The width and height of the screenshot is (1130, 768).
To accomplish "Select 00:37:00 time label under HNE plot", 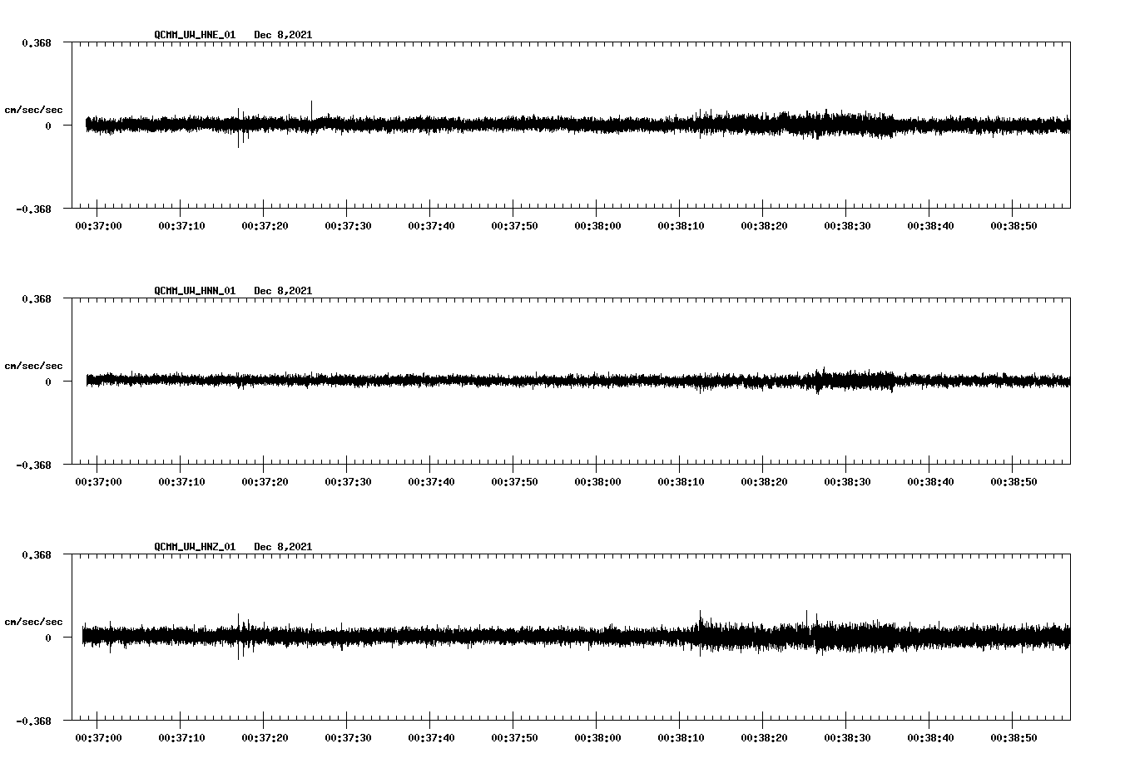I will [x=98, y=226].
